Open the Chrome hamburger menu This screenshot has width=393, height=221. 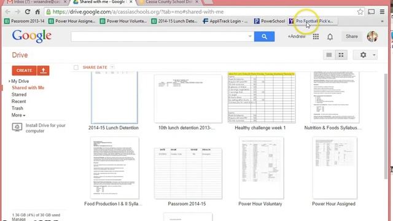click(x=382, y=12)
